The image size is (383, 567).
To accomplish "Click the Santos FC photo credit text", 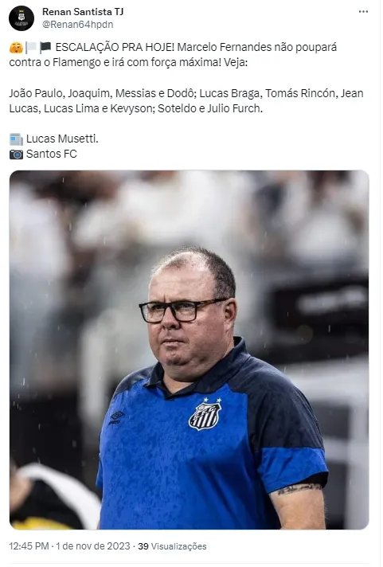I will [52, 154].
